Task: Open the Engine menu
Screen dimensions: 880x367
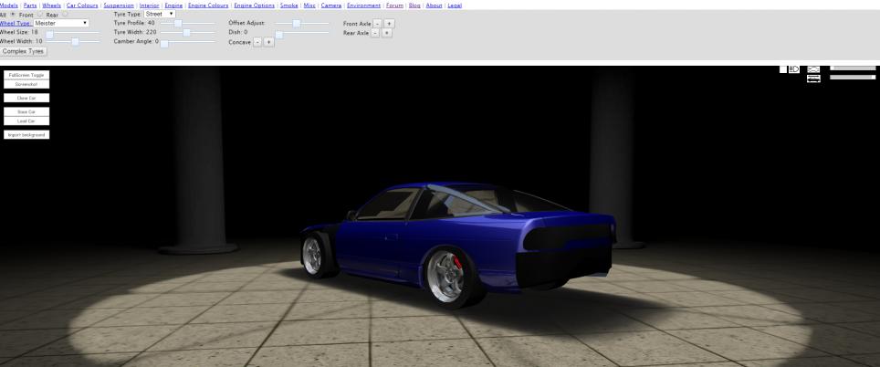Action: coord(174,5)
